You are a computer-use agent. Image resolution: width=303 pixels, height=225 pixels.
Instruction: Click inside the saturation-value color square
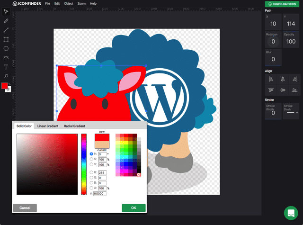pyautogui.click(x=47, y=164)
